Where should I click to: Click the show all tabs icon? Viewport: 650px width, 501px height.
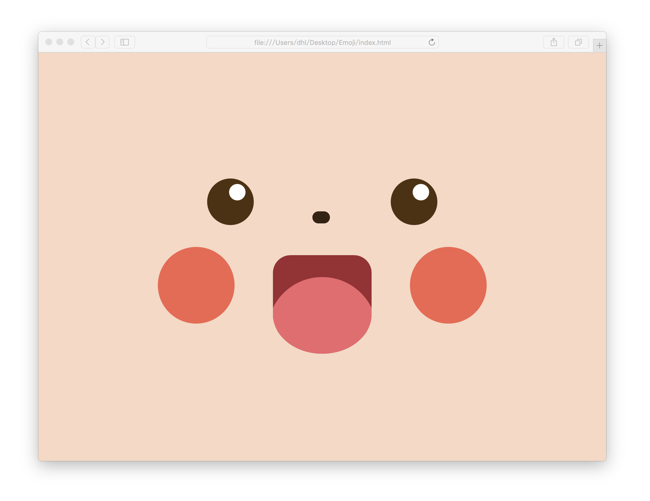click(x=578, y=42)
